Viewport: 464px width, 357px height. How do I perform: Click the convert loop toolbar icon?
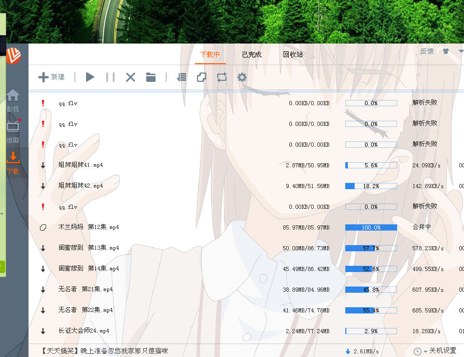pos(222,77)
